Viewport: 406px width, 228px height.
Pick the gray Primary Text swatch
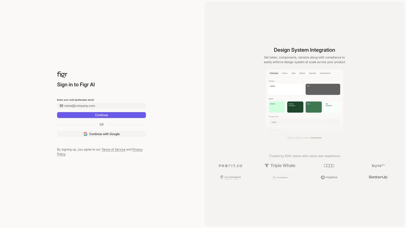pos(323,89)
